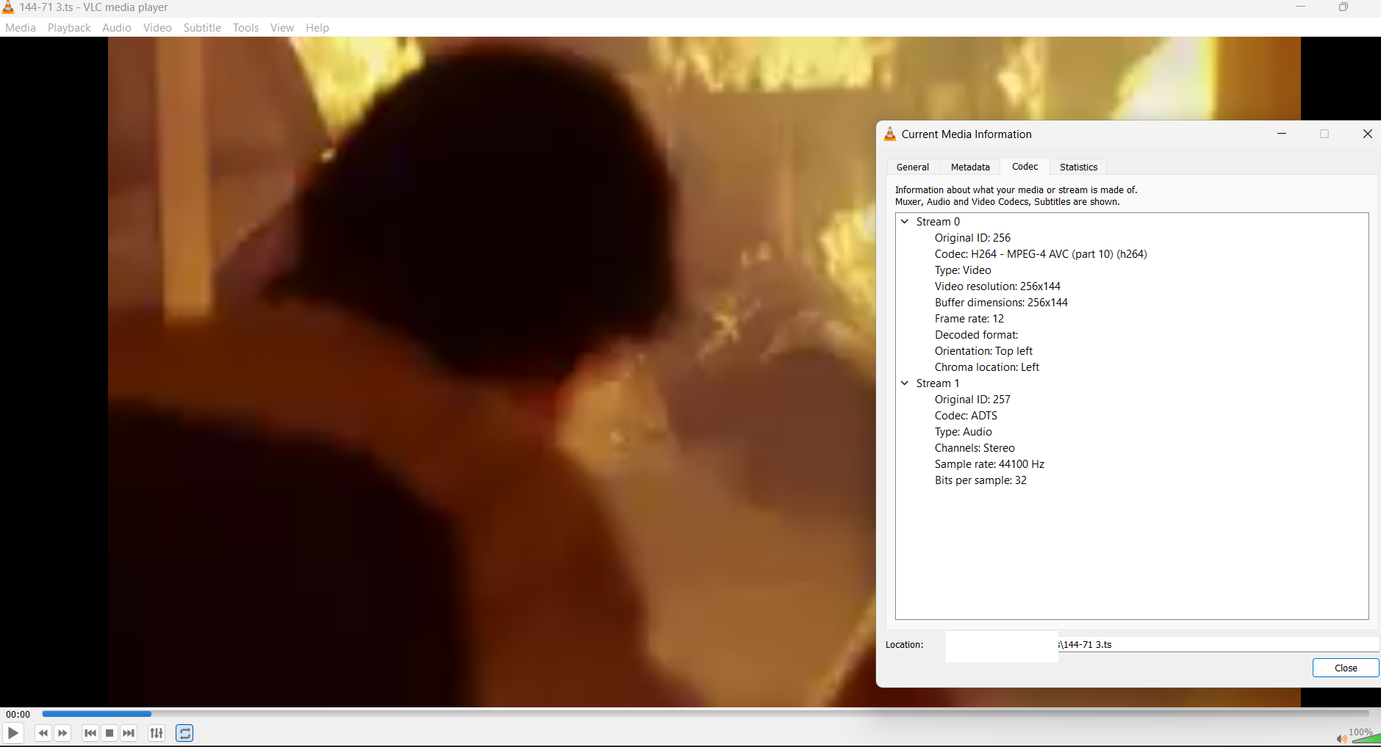Open the Media menu
This screenshot has height=747, width=1381.
click(21, 28)
